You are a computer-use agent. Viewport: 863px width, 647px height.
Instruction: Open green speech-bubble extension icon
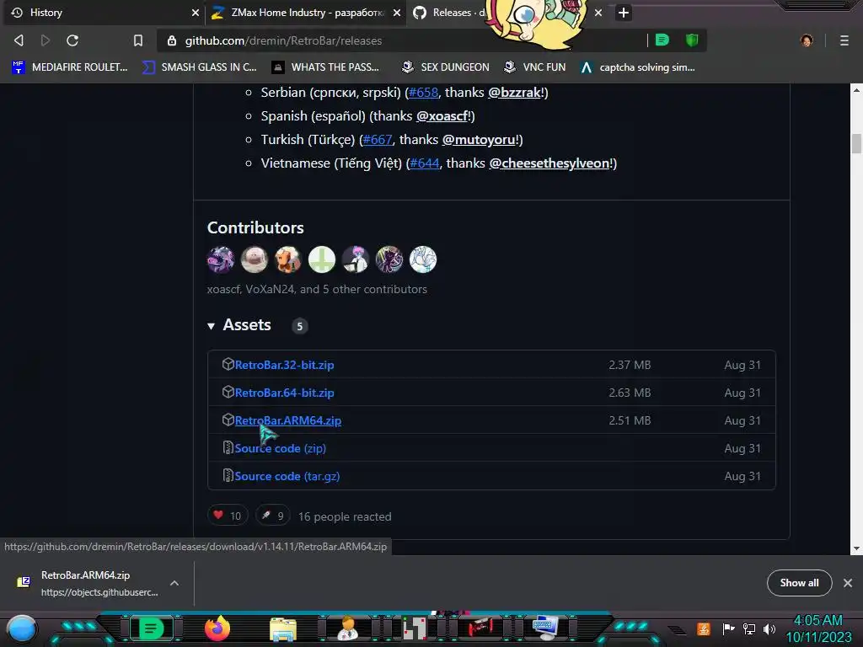[662, 40]
